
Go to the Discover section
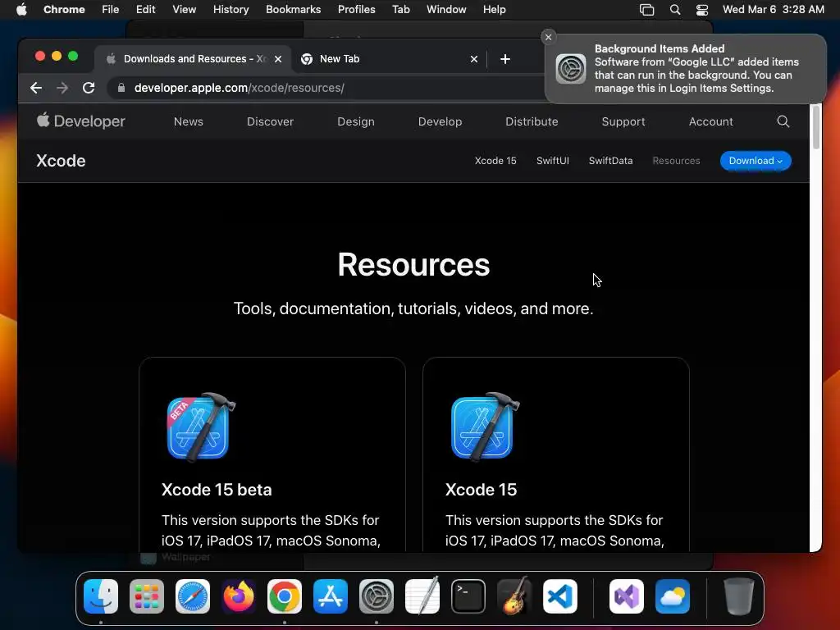coord(270,121)
